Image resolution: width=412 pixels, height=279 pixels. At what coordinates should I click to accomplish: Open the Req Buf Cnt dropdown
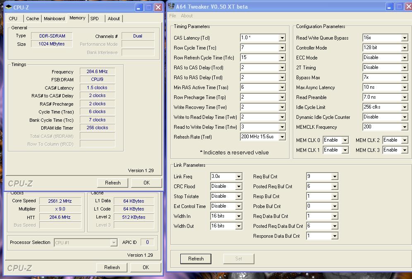(x=335, y=177)
